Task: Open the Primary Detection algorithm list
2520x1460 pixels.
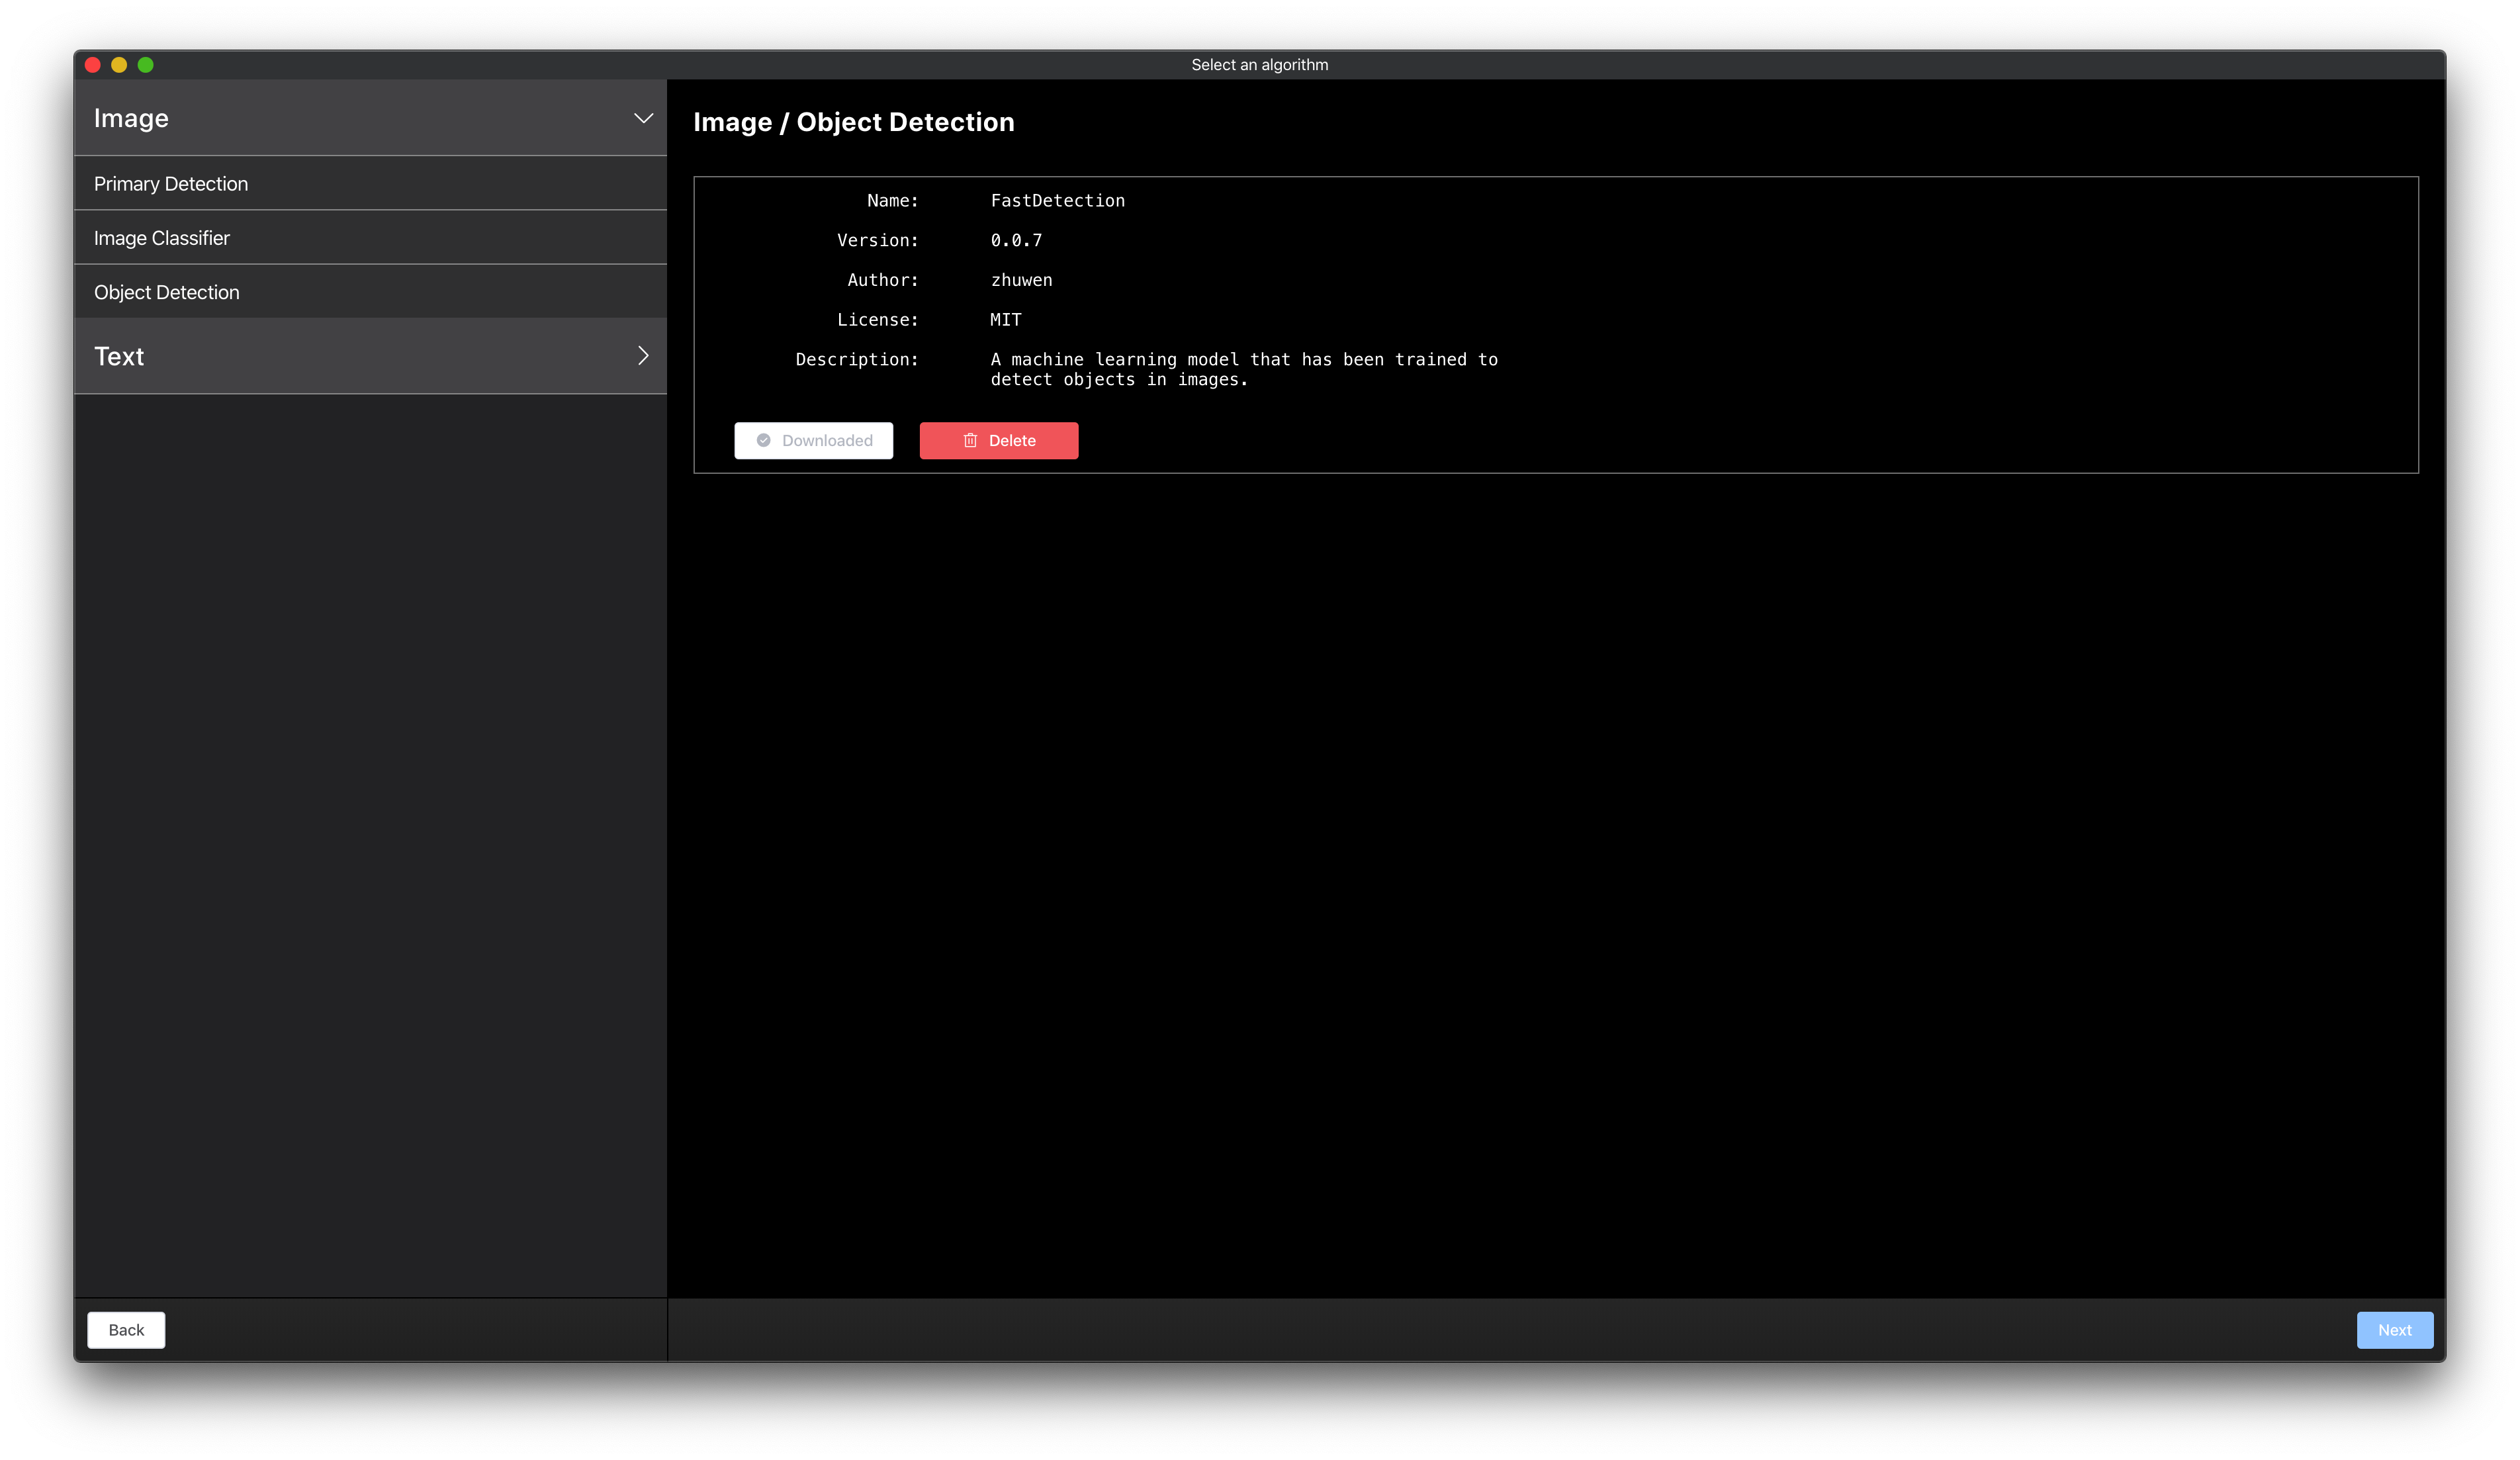Action: (x=171, y=184)
